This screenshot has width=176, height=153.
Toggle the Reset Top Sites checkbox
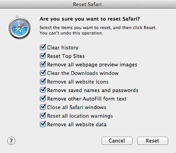coord(43,56)
